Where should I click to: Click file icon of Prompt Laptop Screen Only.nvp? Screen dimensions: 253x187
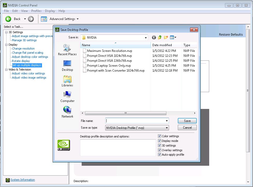(85, 66)
